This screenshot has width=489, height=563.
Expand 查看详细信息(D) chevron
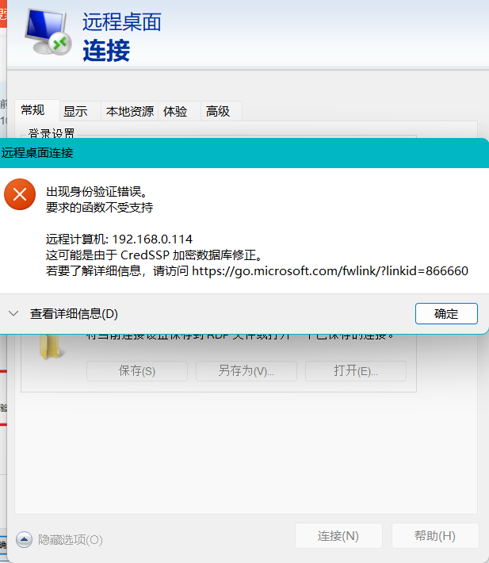pos(13,313)
